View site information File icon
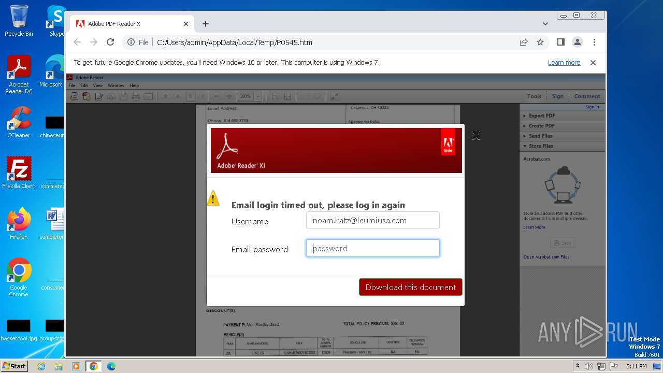The height and width of the screenshot is (373, 663). tap(138, 42)
